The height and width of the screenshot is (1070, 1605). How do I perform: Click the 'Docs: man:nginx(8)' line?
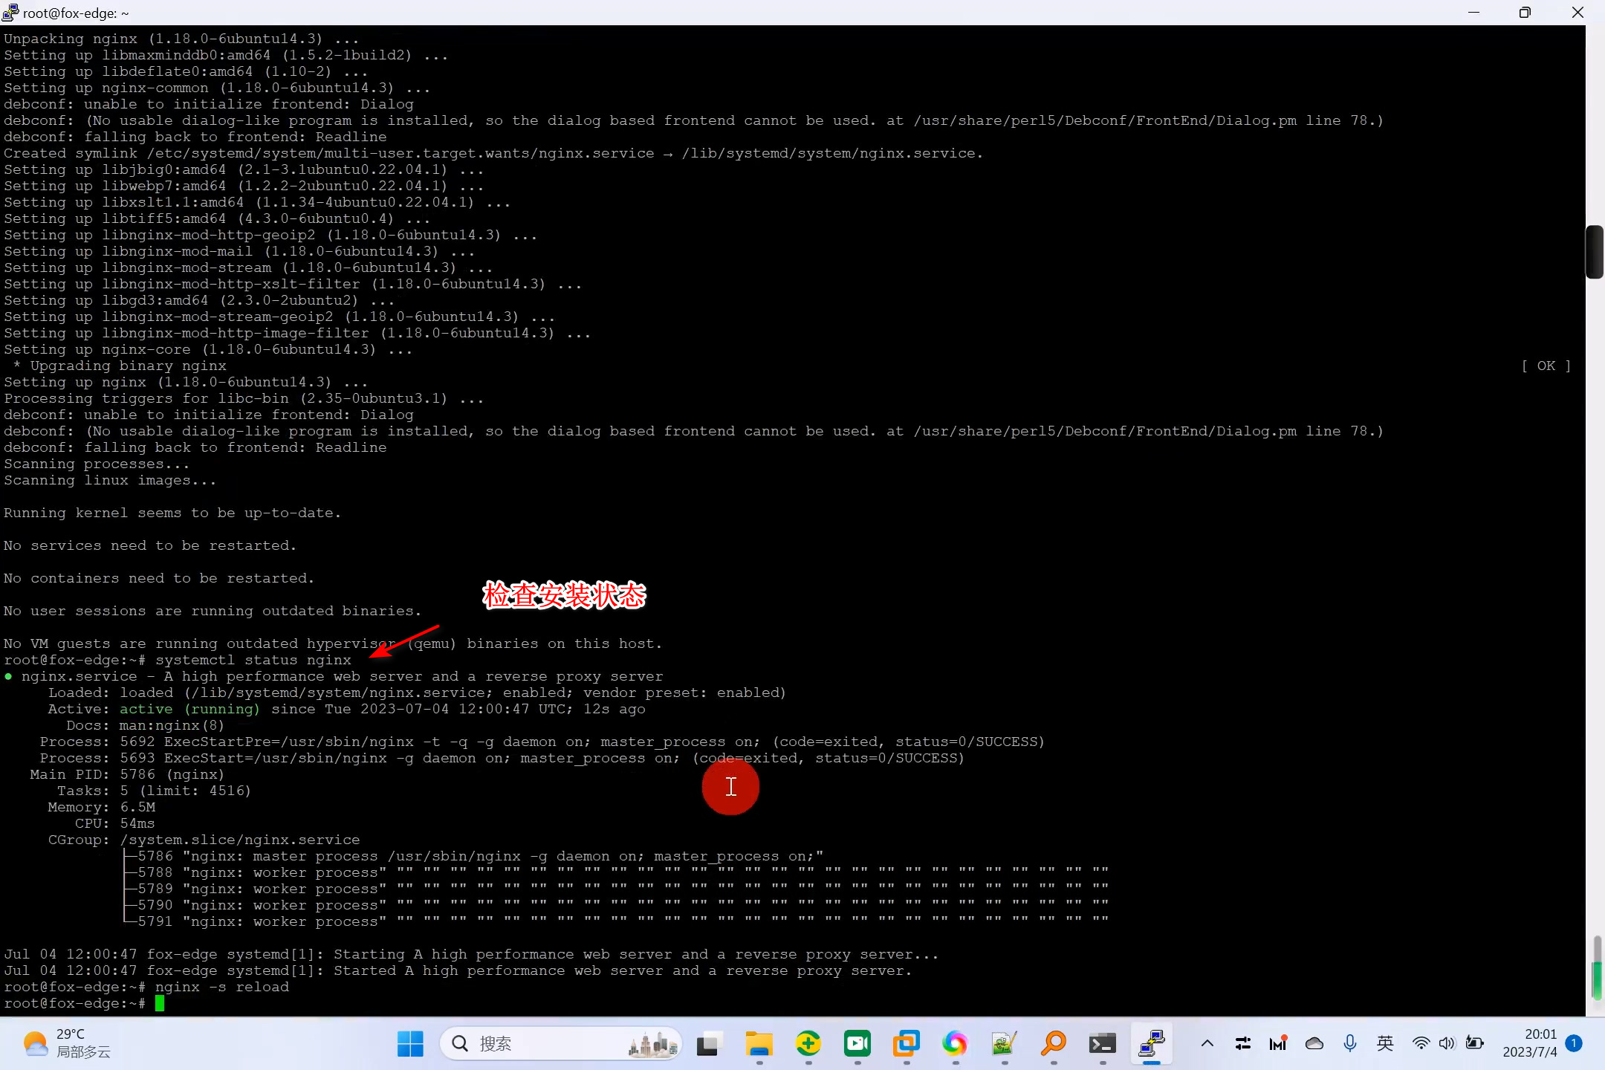click(145, 725)
